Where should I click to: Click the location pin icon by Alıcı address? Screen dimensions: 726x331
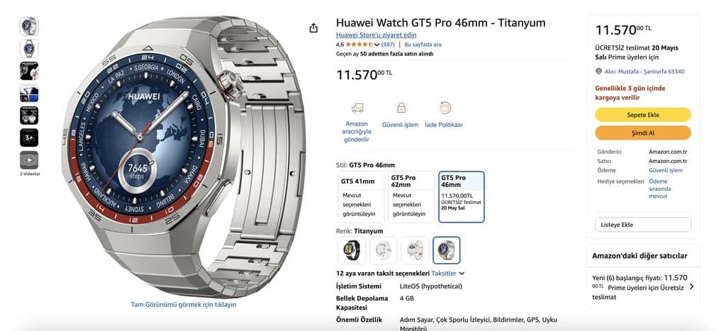pyautogui.click(x=598, y=72)
